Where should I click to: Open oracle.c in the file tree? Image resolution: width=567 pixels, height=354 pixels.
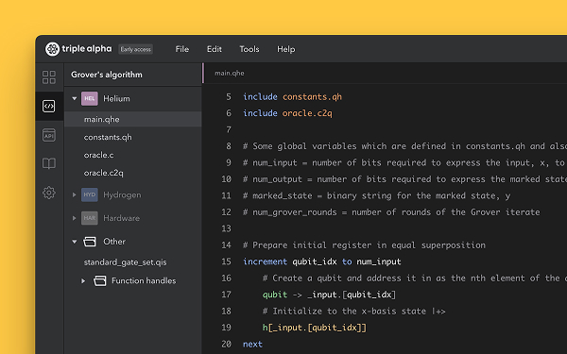coord(98,155)
